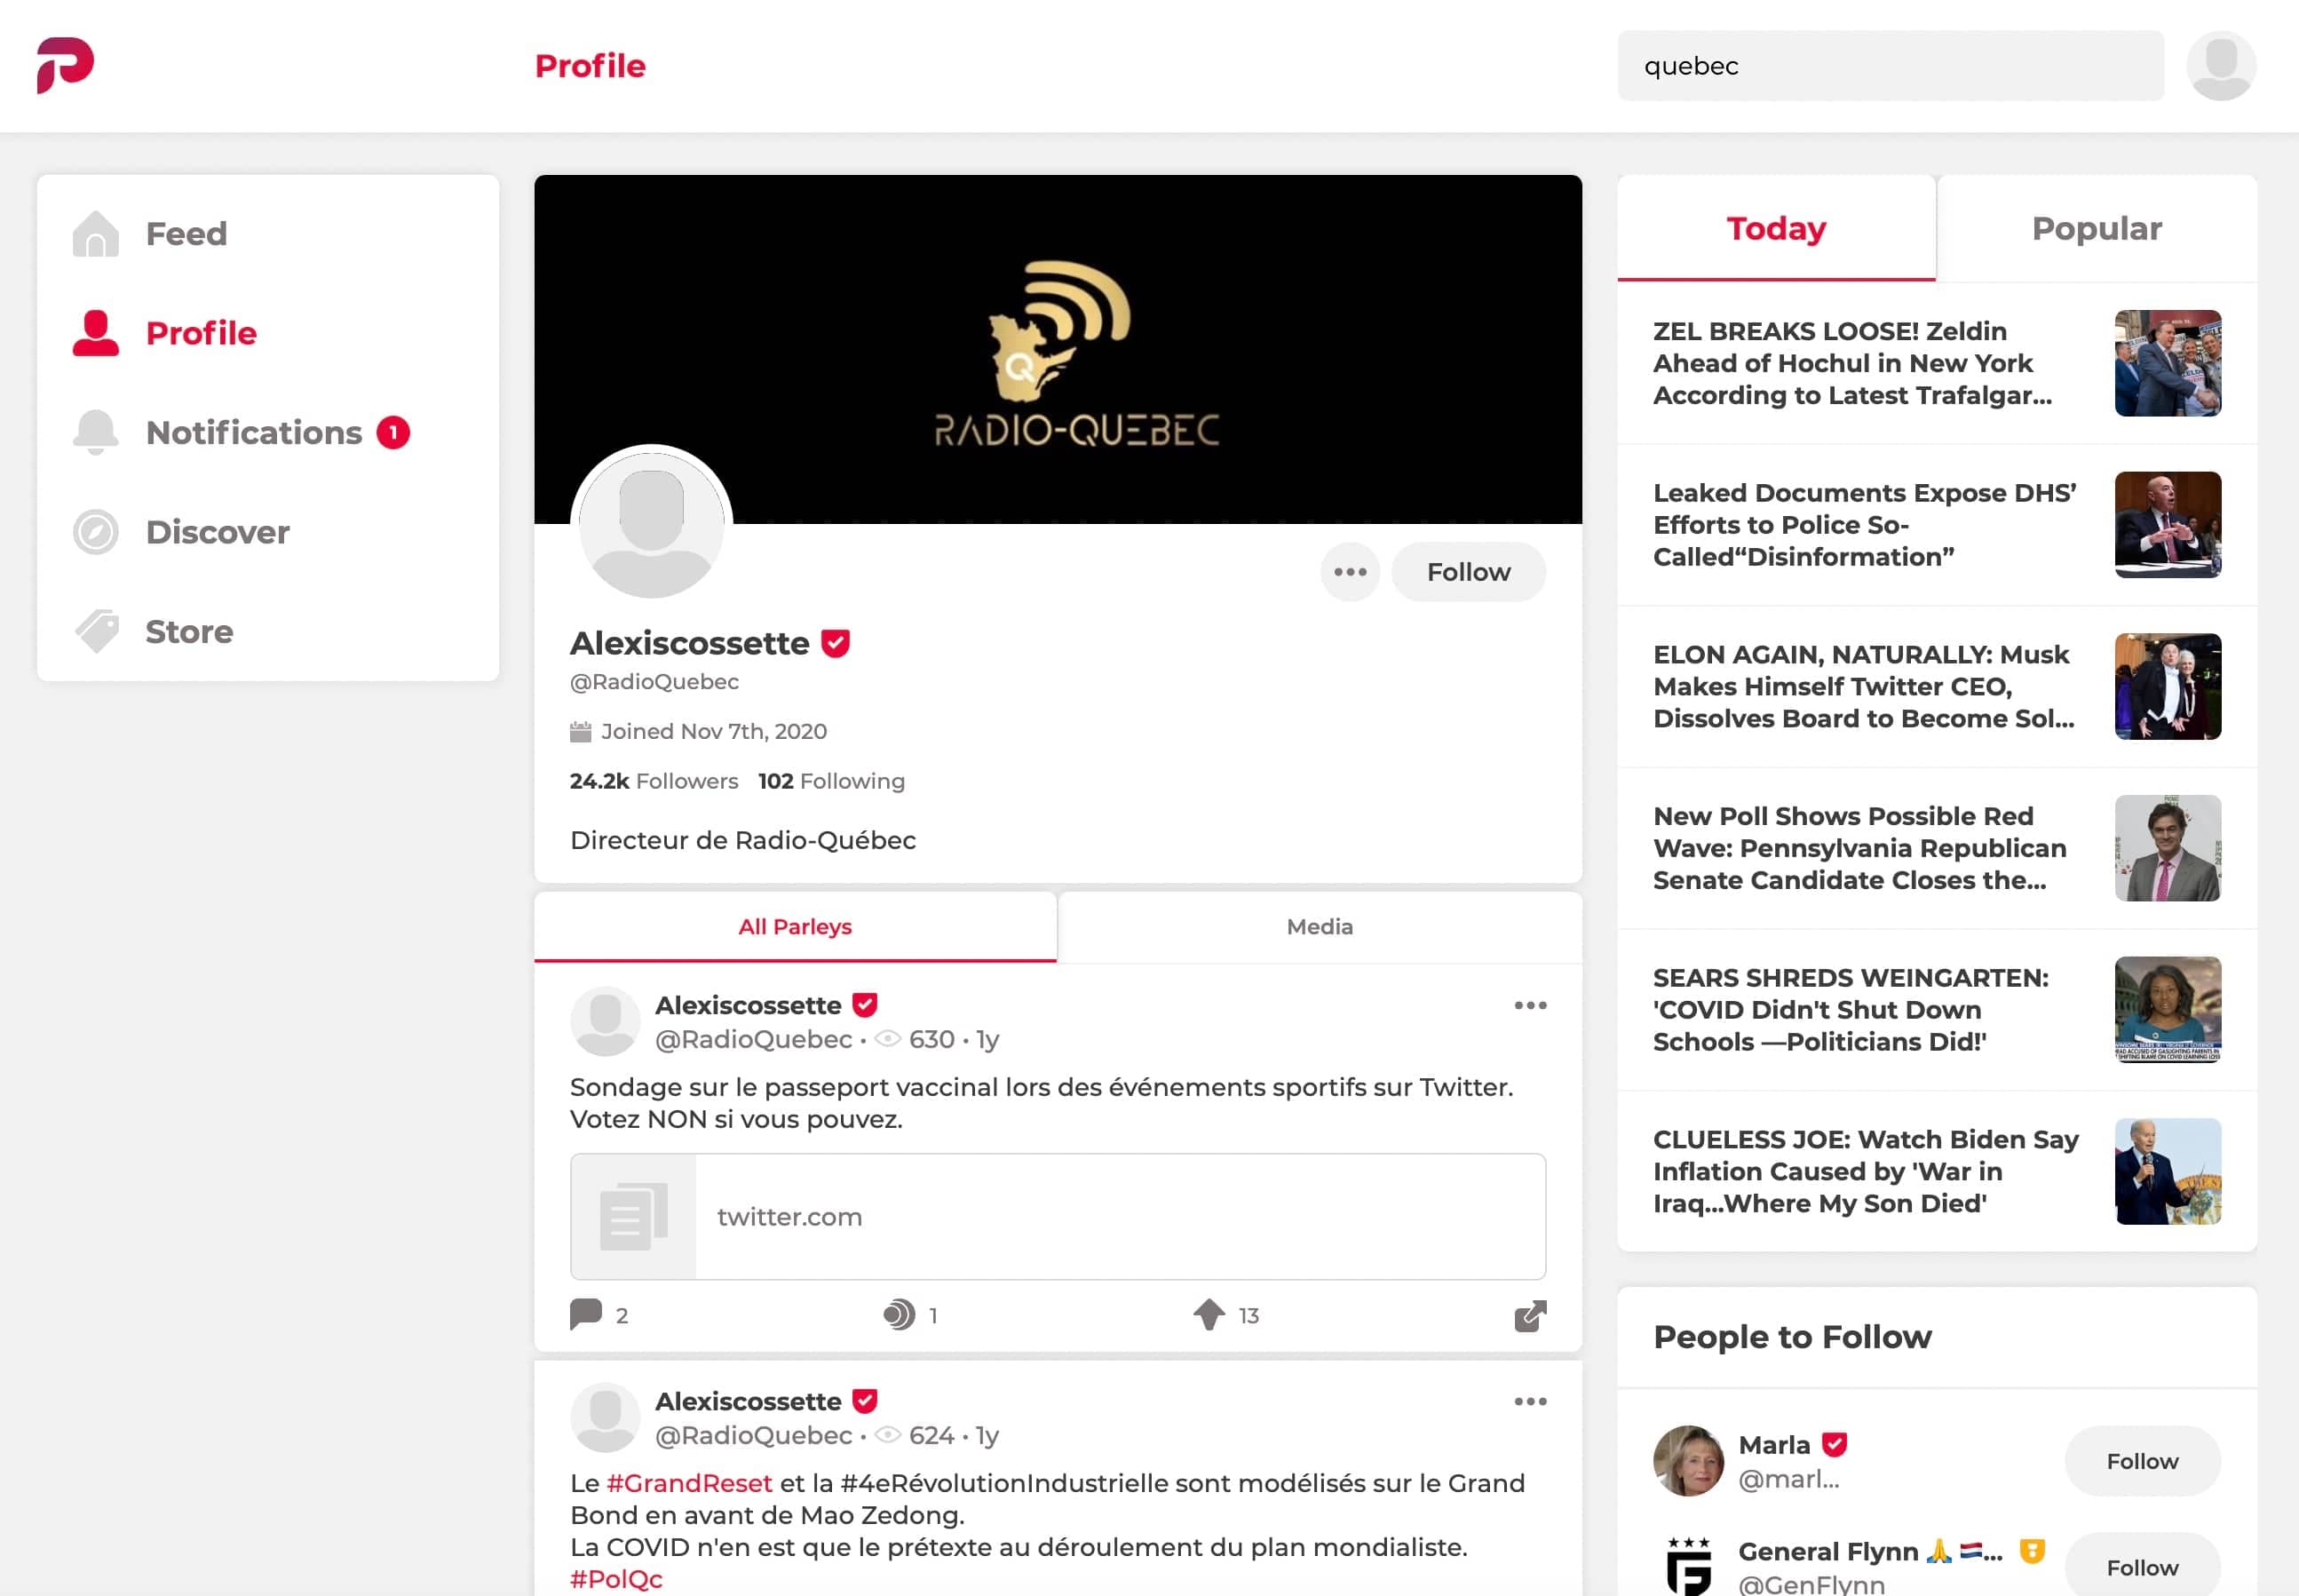Follow Marla in People to Follow
Image resolution: width=2299 pixels, height=1596 pixels.
click(x=2142, y=1461)
